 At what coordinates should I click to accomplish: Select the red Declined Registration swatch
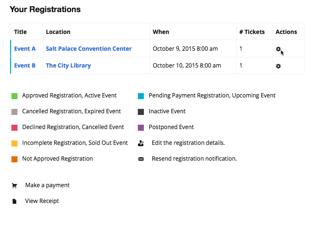[x=14, y=128]
